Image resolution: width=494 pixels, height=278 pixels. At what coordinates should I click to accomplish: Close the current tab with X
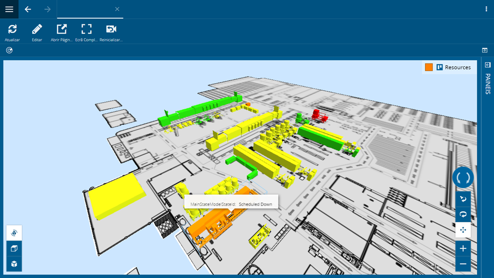click(117, 9)
